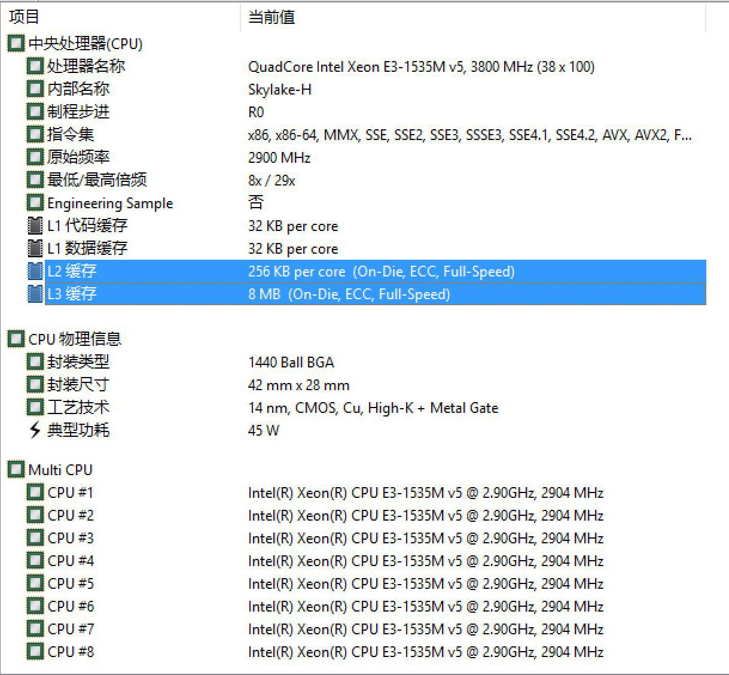The width and height of the screenshot is (729, 675).
Task: Click the chip icon beside CPU #6
Action: pos(35,606)
